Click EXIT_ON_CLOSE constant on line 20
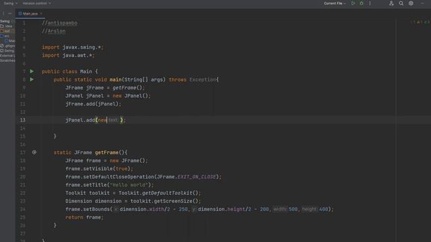This screenshot has width=431, height=242. tap(197, 177)
